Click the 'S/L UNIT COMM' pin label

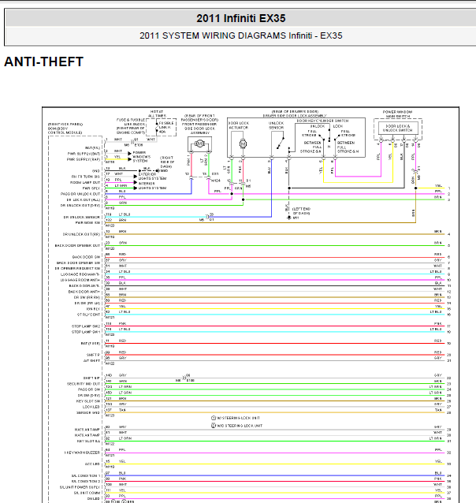click(x=87, y=493)
